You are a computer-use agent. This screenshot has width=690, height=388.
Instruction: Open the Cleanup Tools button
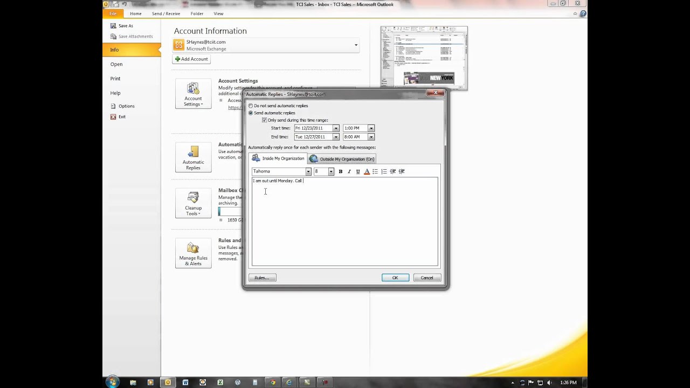193,203
